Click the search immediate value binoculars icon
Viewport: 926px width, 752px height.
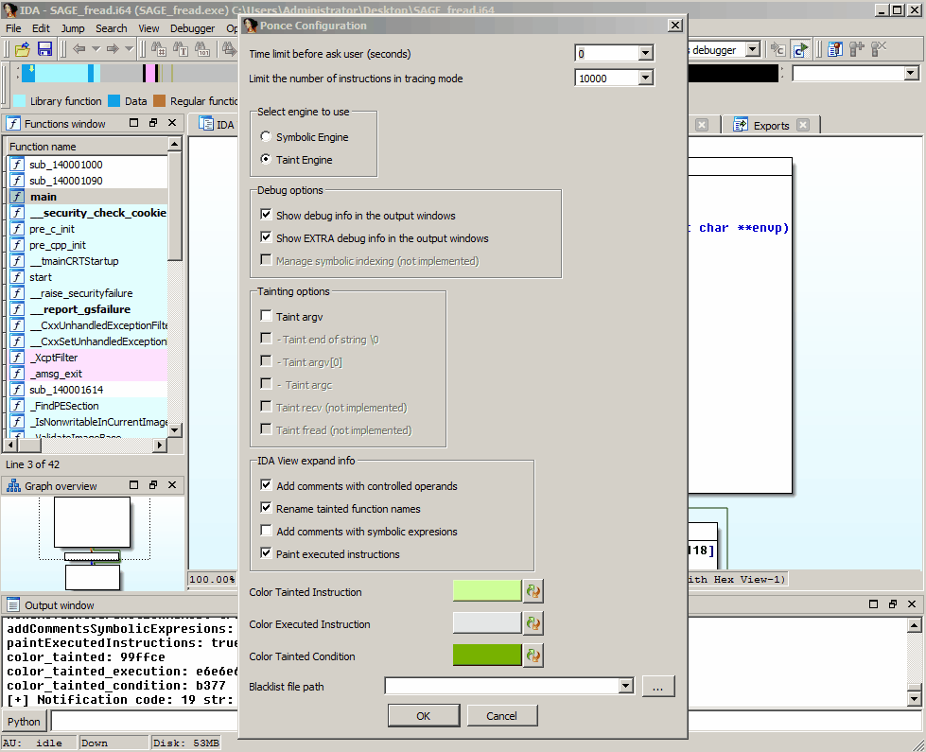(159, 49)
